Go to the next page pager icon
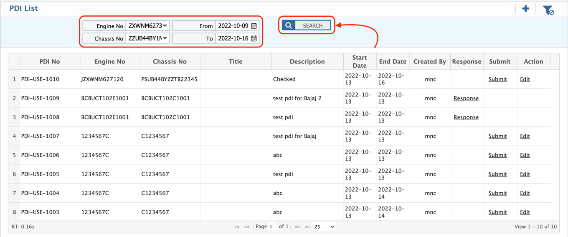The height and width of the screenshot is (237, 568). pyautogui.click(x=297, y=227)
